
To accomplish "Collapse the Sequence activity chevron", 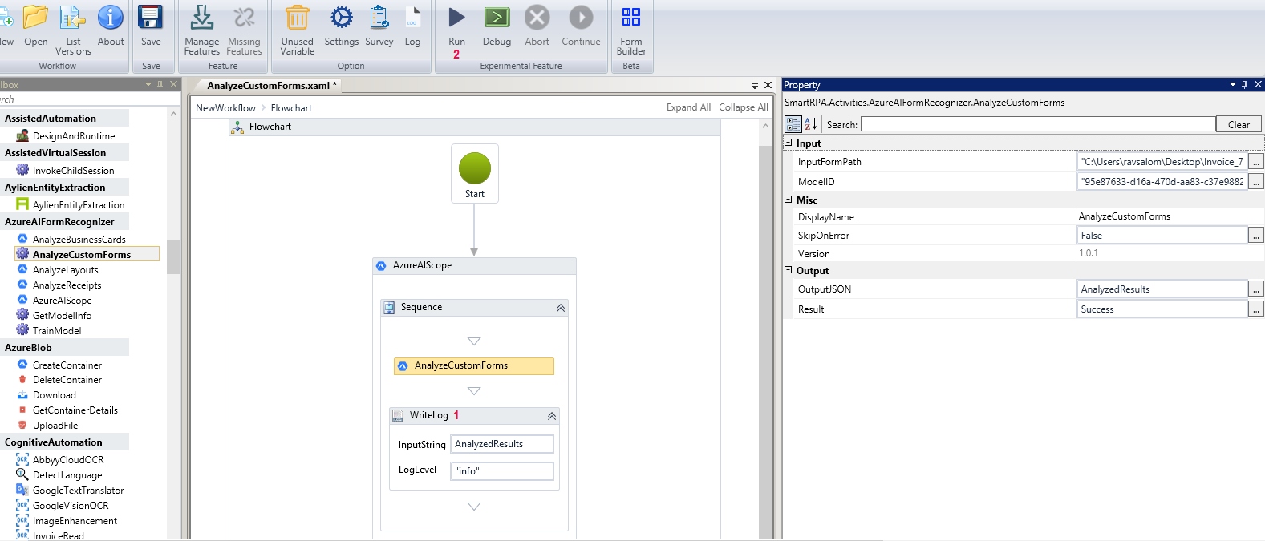I will coord(561,308).
